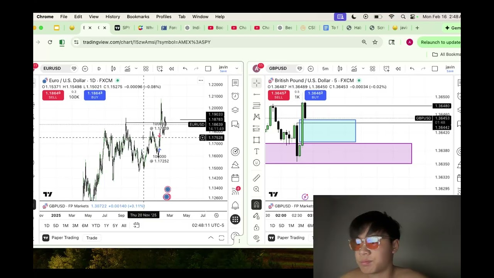Select the 3M range on EURUSD chart
494x278 pixels.
(75, 225)
